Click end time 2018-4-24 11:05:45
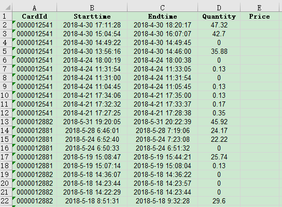 click(x=162, y=86)
